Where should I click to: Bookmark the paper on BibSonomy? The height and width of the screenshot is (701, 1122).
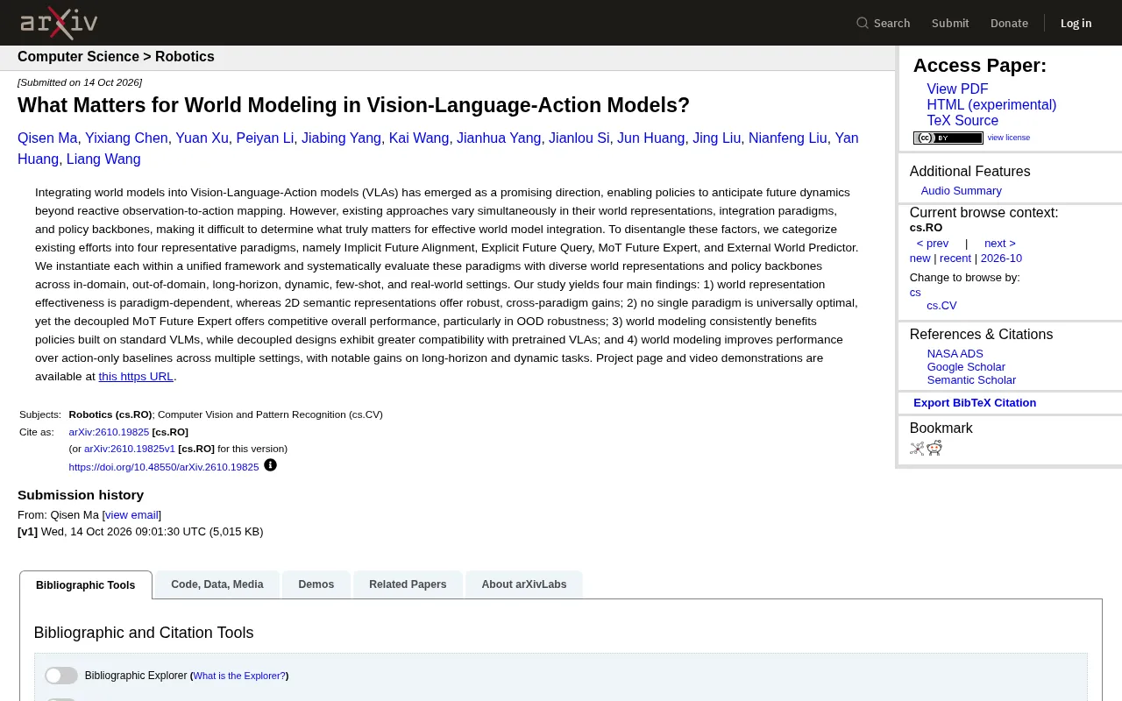(x=917, y=449)
